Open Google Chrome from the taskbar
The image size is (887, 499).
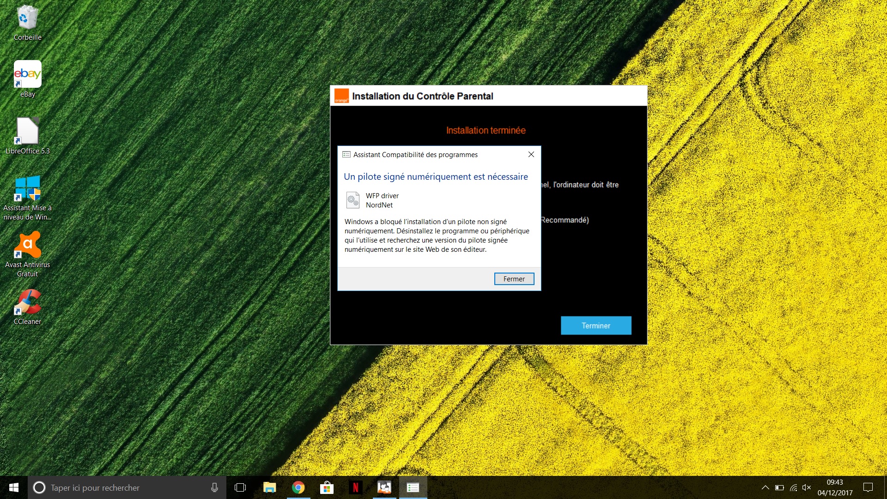[x=298, y=487]
